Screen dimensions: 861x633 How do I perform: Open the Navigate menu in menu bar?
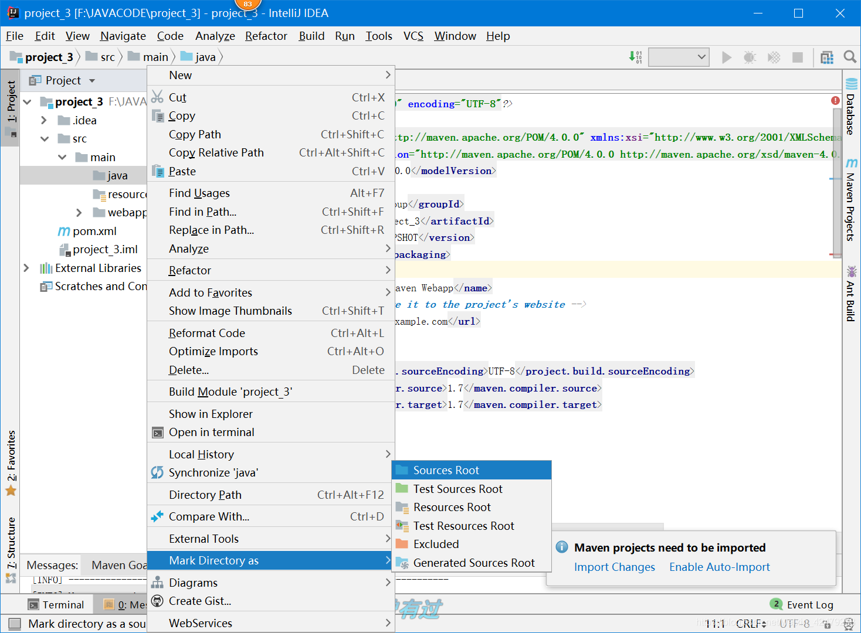[123, 36]
